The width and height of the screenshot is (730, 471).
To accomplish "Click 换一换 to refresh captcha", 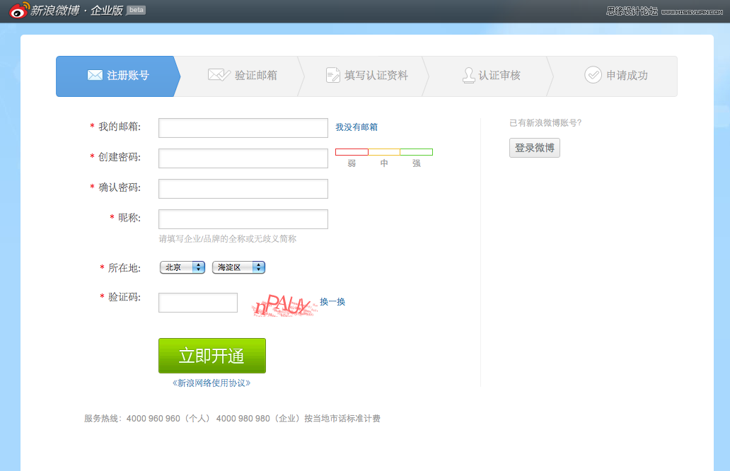I will [x=332, y=301].
